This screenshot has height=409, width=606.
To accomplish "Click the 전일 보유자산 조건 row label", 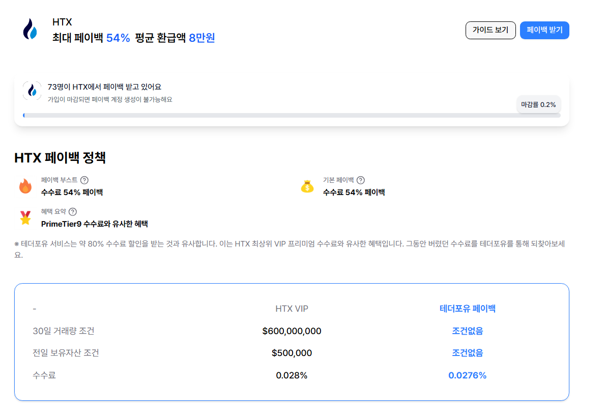I will [66, 353].
